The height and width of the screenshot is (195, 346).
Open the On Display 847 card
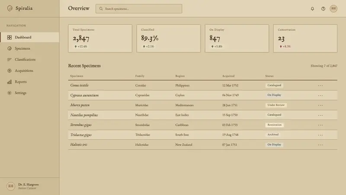click(237, 39)
